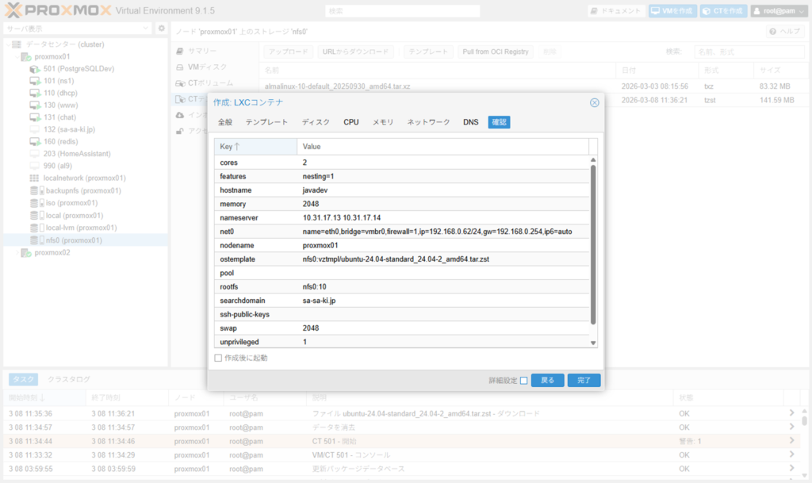
Task: Close the LXC container creation dialog
Action: (594, 102)
